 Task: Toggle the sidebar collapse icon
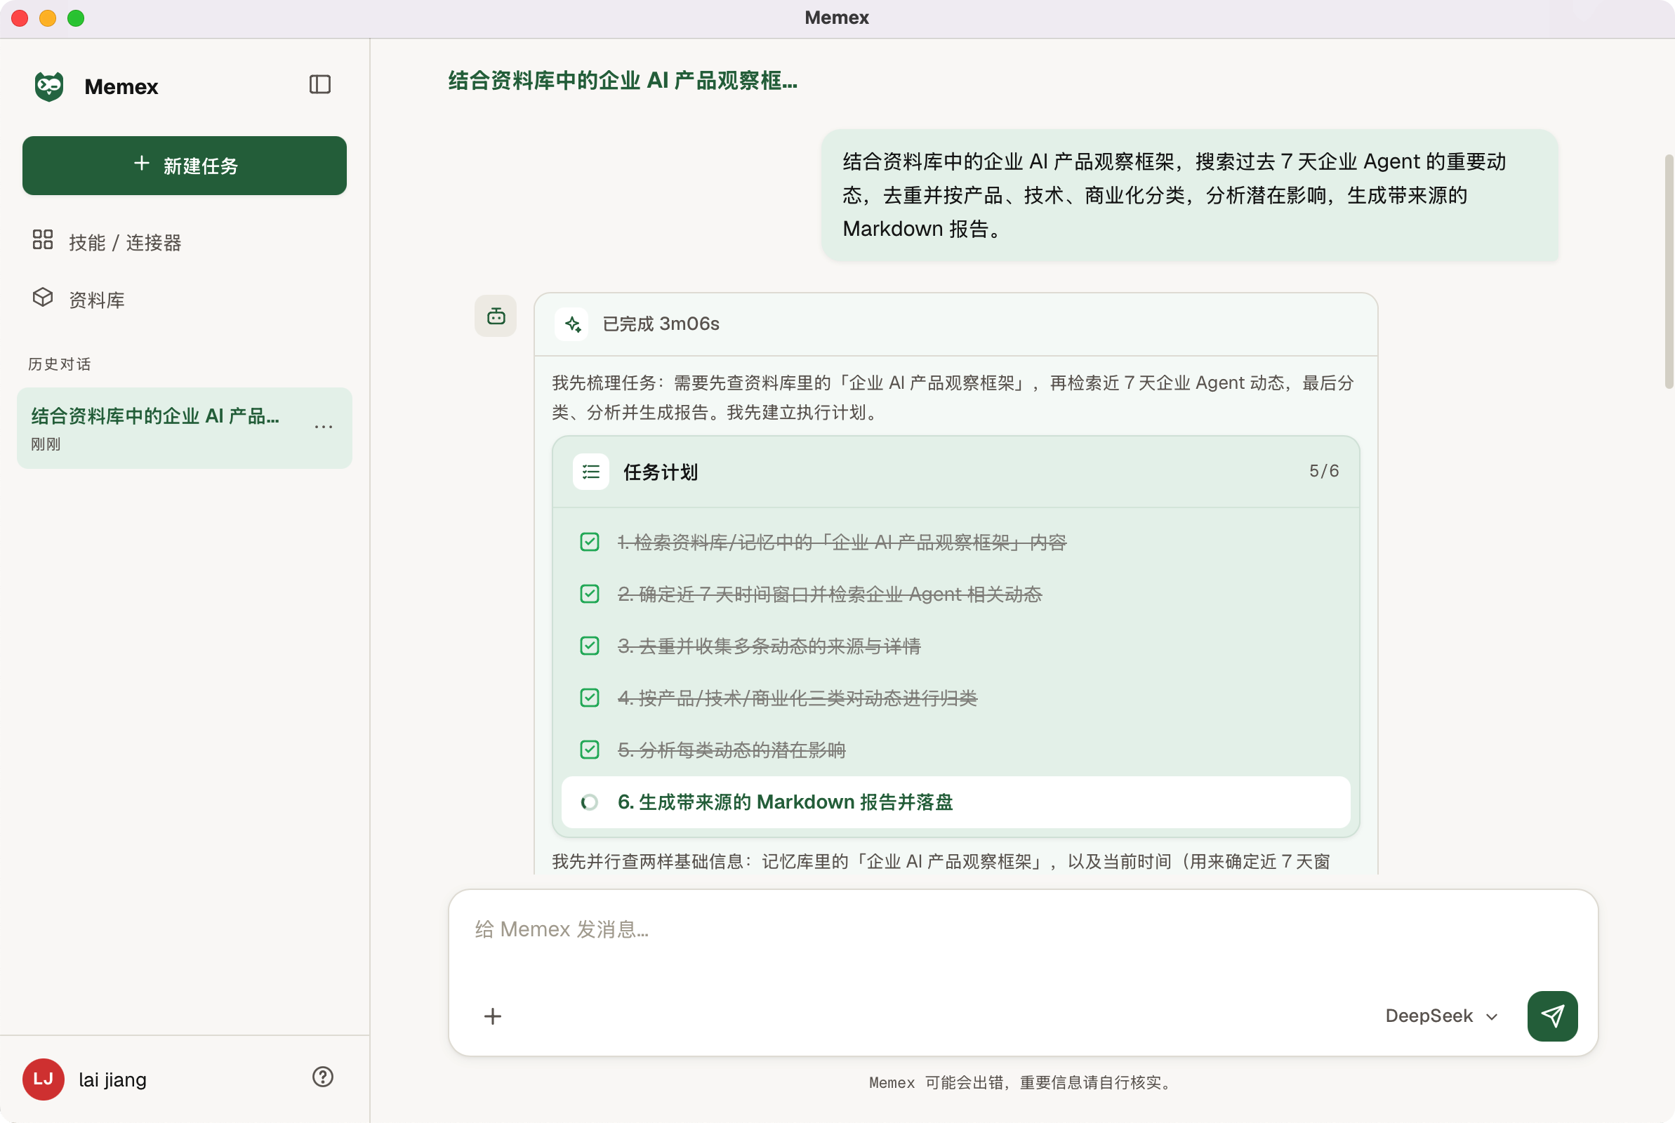(319, 84)
